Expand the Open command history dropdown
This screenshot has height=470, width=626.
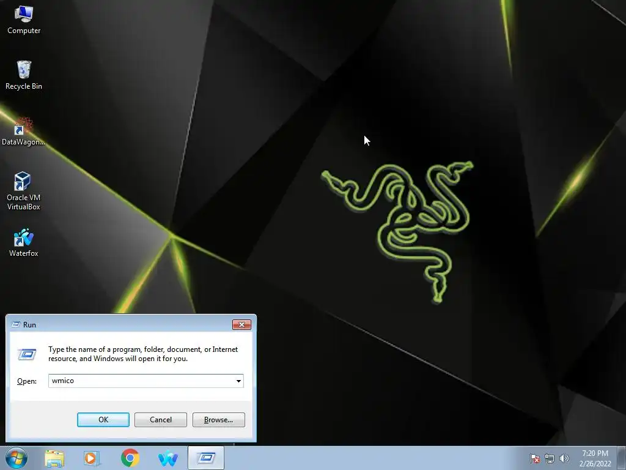point(238,381)
